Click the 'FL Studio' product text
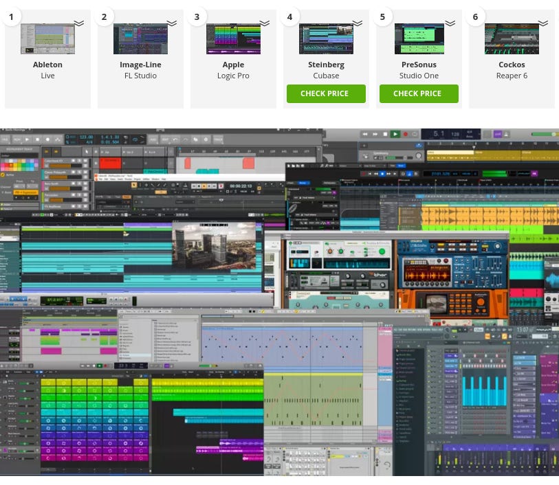559x485 pixels. (140, 76)
